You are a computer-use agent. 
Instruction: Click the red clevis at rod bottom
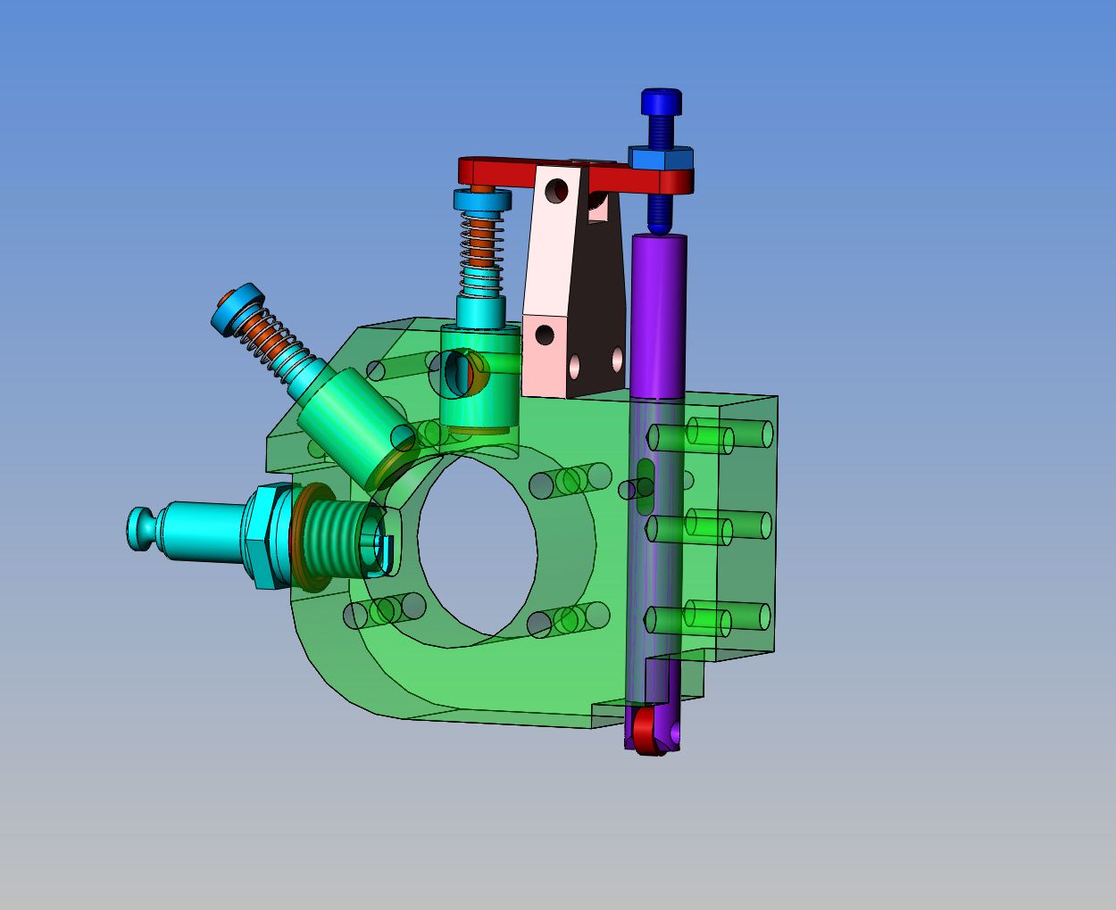coord(647,732)
